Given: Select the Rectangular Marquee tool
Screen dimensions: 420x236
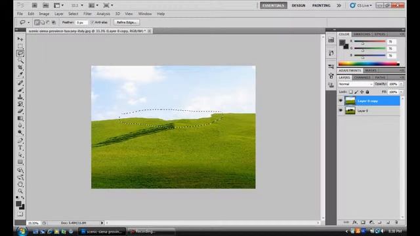Looking at the screenshot, I should (x=20, y=47).
